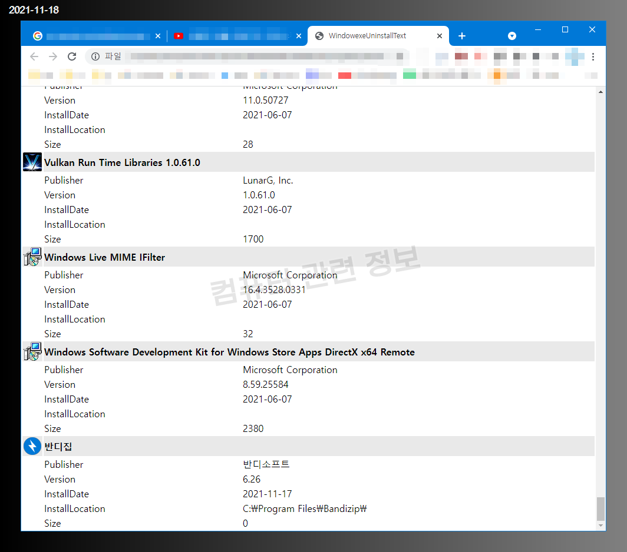
Task: Click the Vulkan Run Time Libraries icon
Action: pyautogui.click(x=32, y=162)
